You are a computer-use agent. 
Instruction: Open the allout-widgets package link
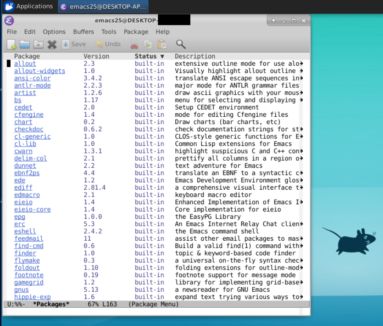[39, 71]
